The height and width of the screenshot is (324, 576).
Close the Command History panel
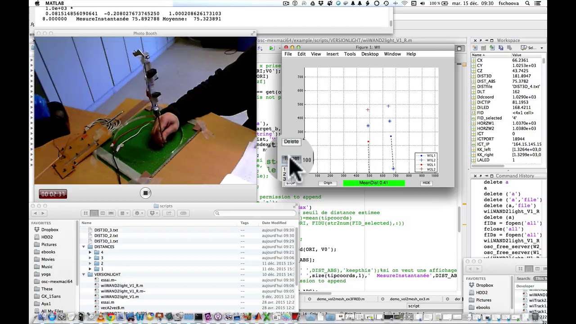[x=475, y=176]
